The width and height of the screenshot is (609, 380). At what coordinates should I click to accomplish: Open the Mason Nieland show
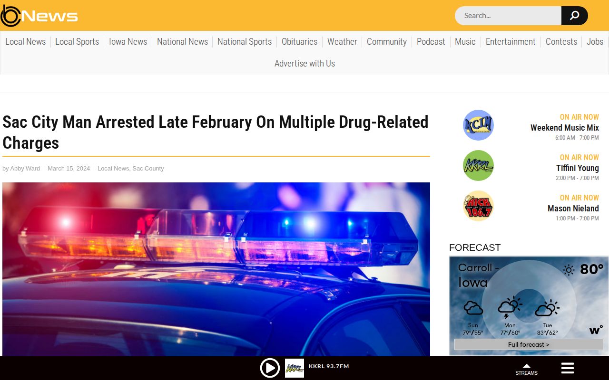coord(573,209)
